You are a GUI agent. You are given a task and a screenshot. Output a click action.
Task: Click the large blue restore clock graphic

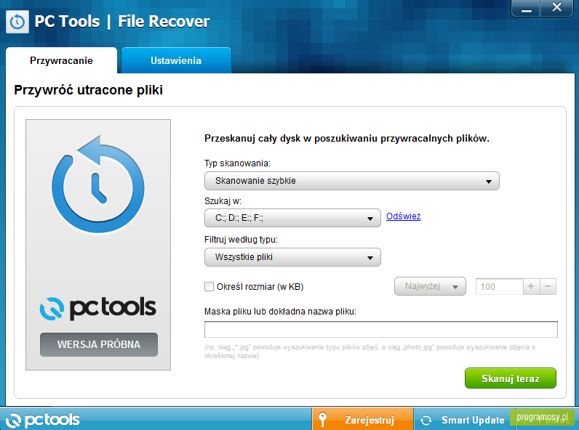[x=98, y=184]
